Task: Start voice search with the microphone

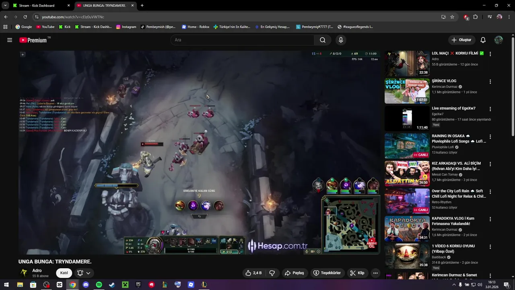Action: click(341, 40)
